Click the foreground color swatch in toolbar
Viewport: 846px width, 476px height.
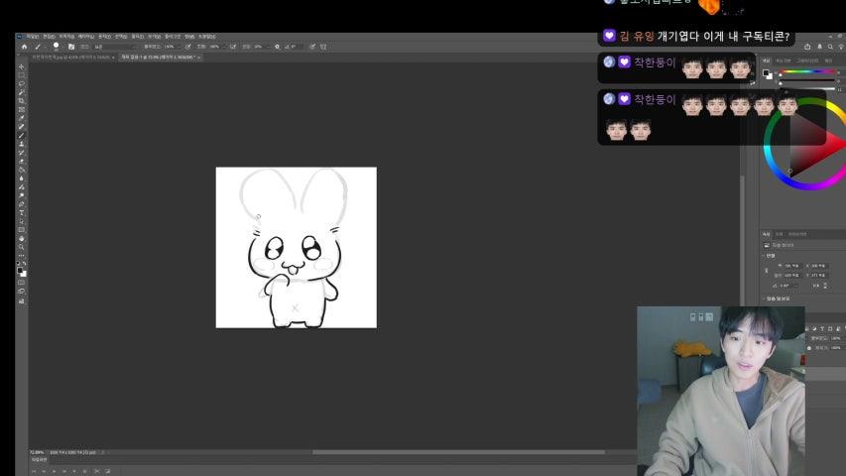(x=20, y=269)
